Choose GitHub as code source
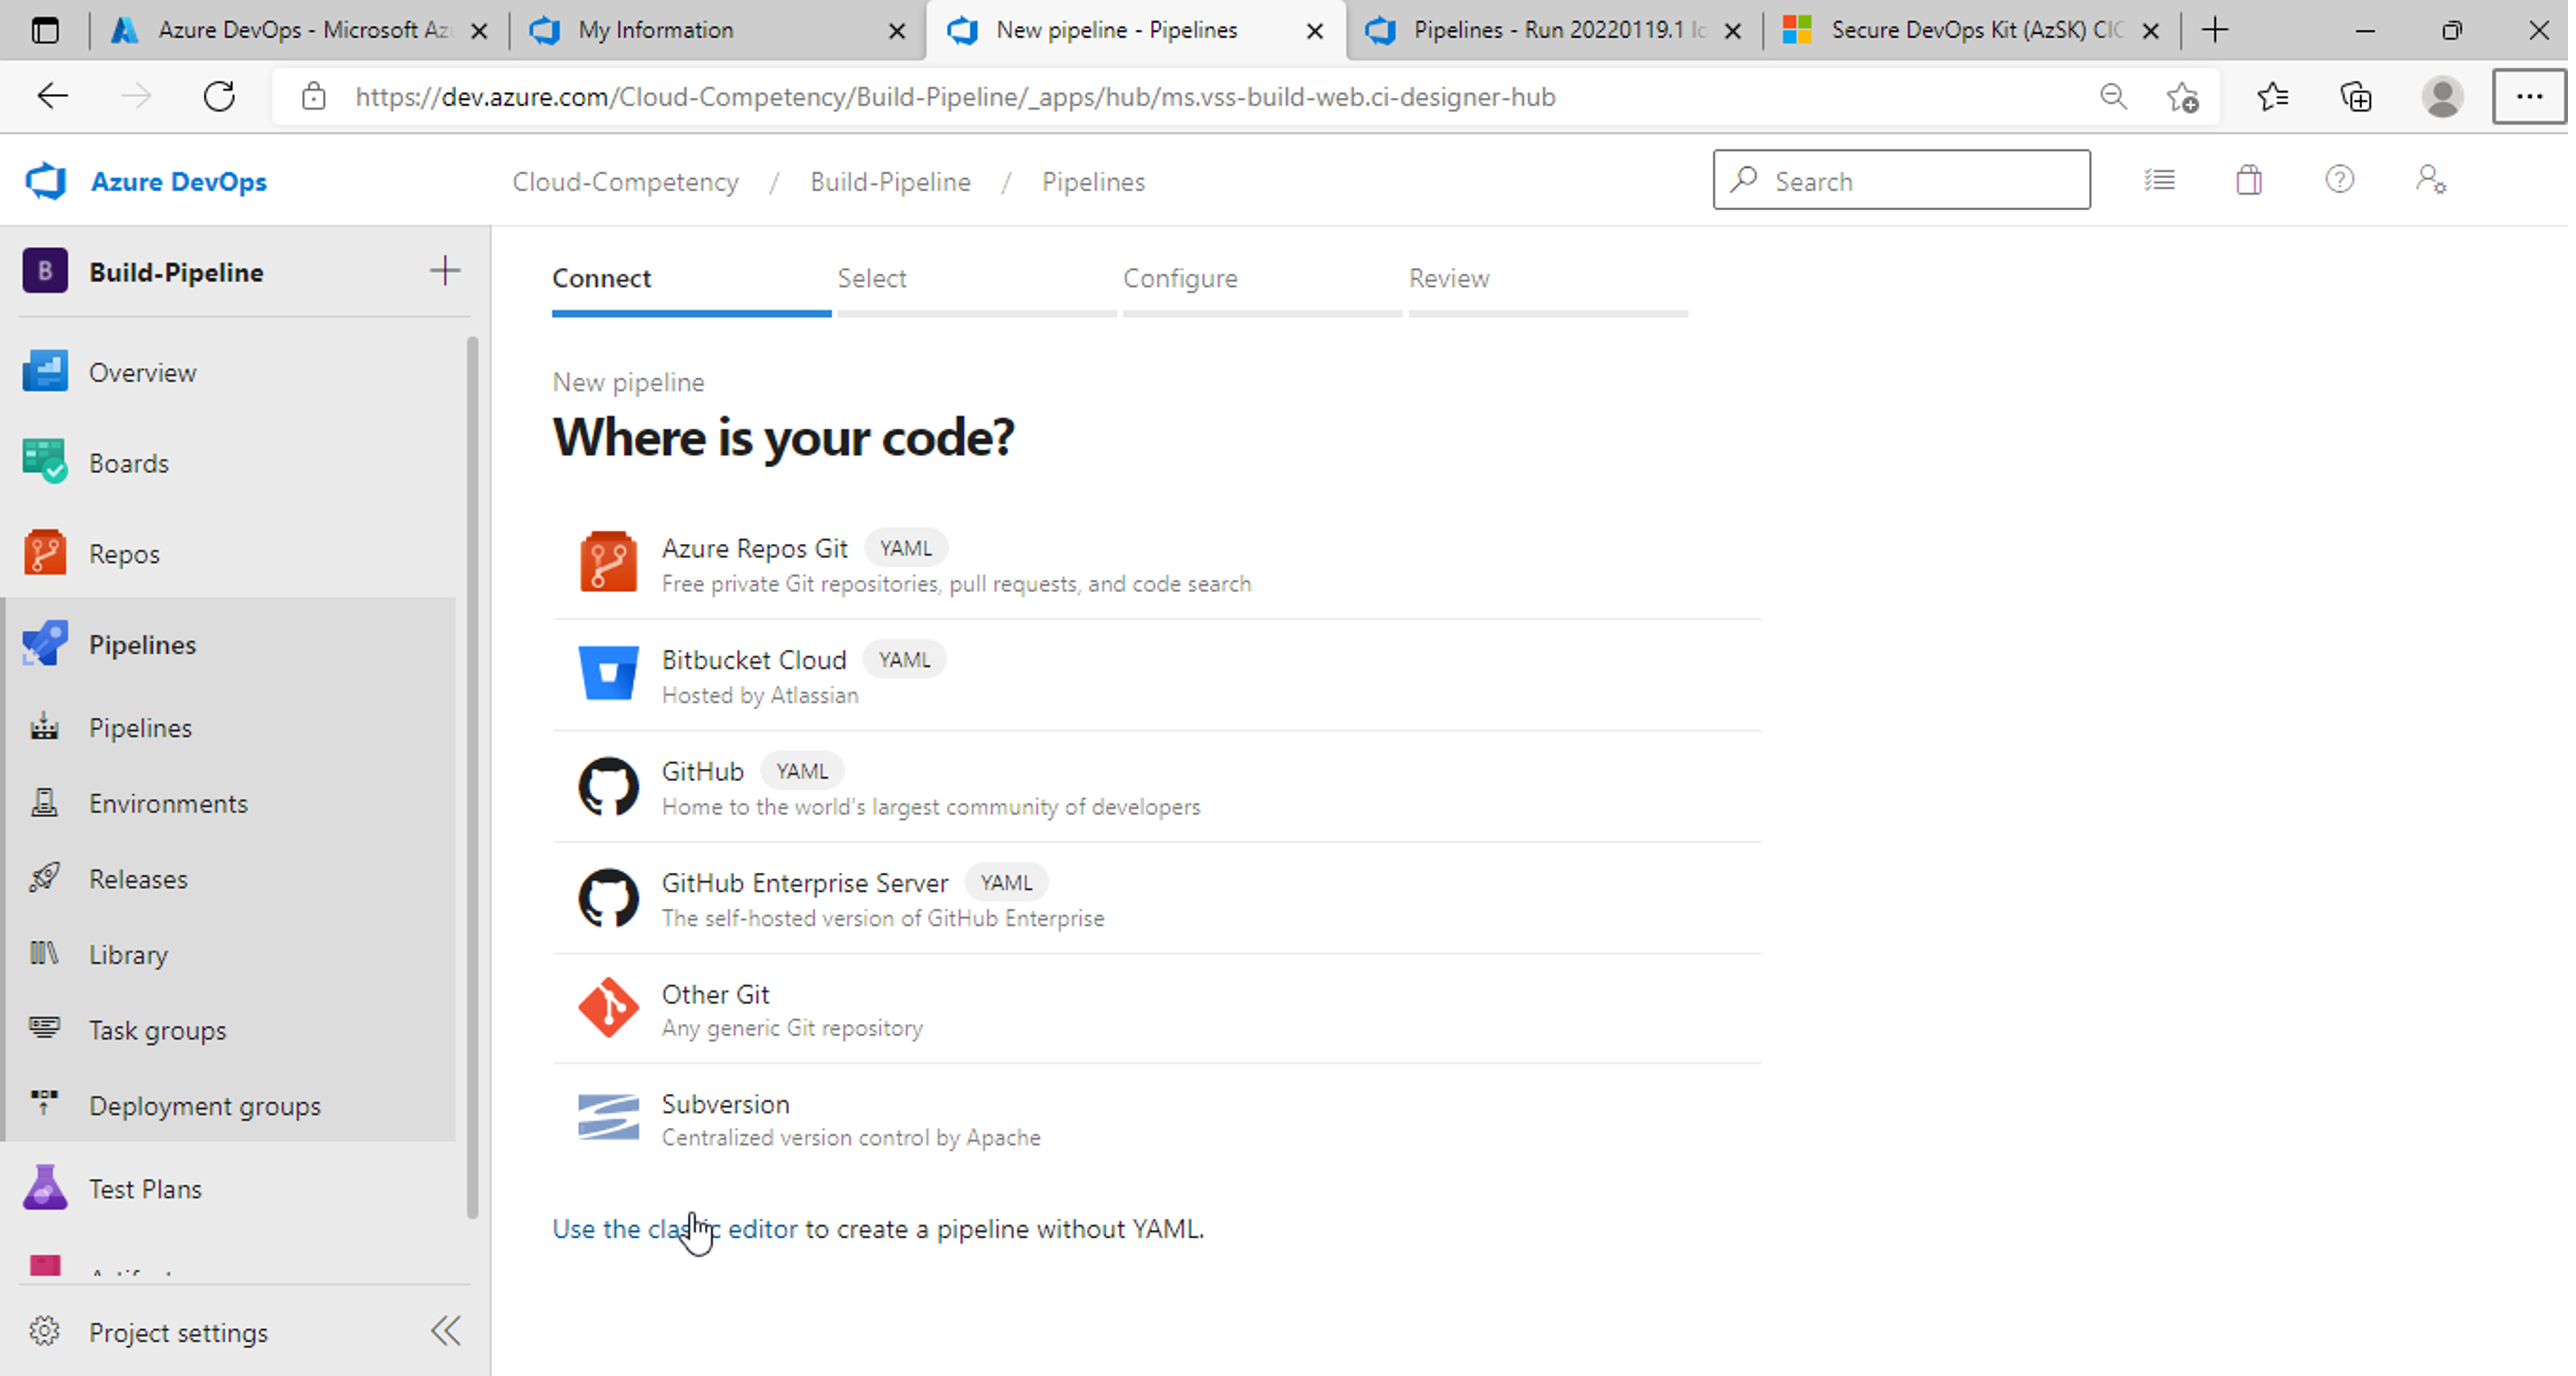 tap(1156, 787)
